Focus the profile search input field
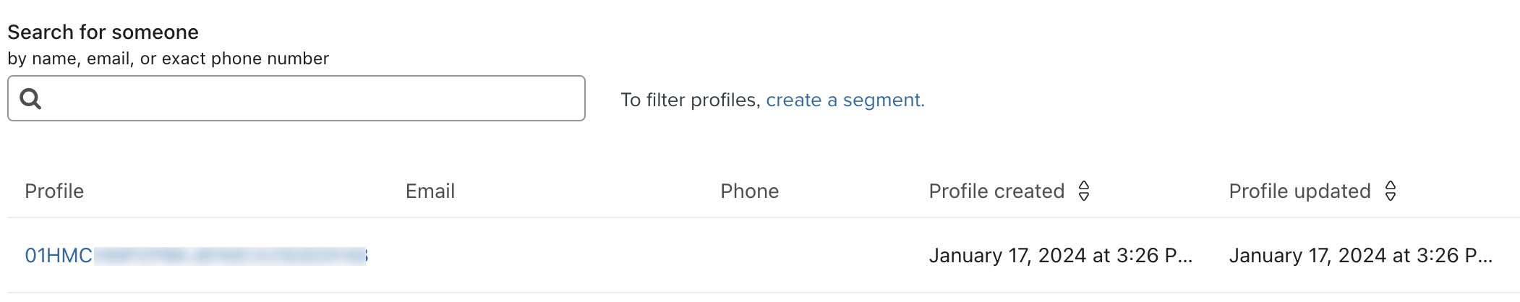The width and height of the screenshot is (1520, 302). pyautogui.click(x=311, y=98)
